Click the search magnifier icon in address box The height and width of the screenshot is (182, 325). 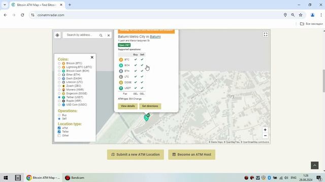pyautogui.click(x=101, y=35)
